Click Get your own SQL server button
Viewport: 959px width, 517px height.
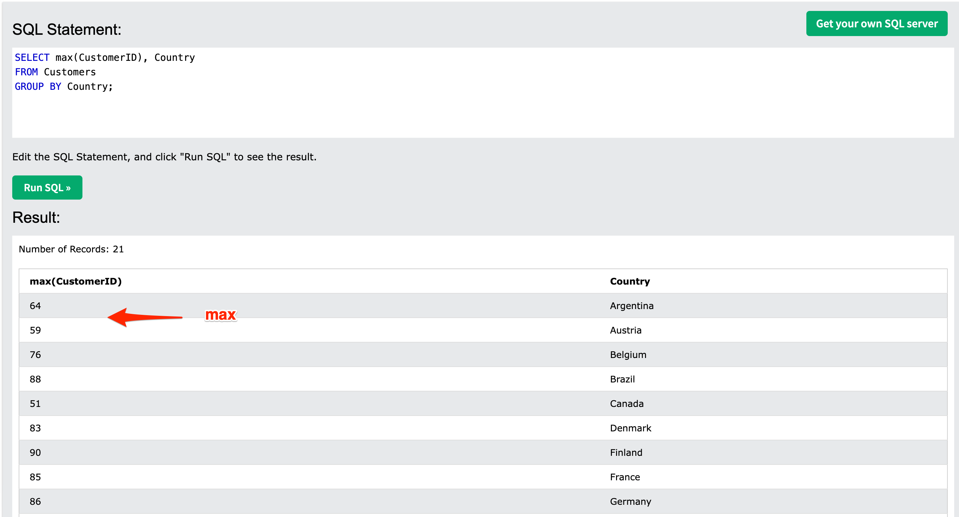876,23
